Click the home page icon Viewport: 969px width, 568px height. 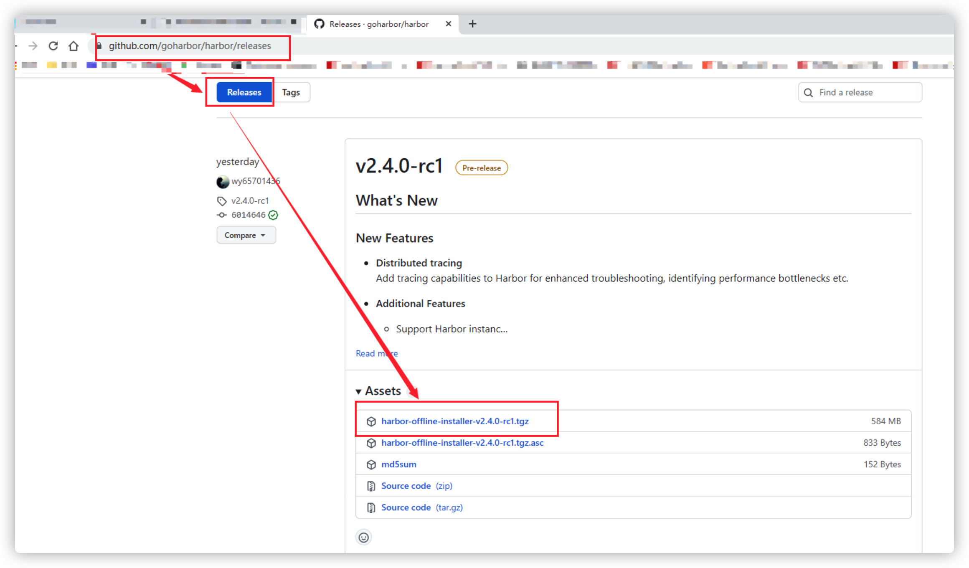74,46
